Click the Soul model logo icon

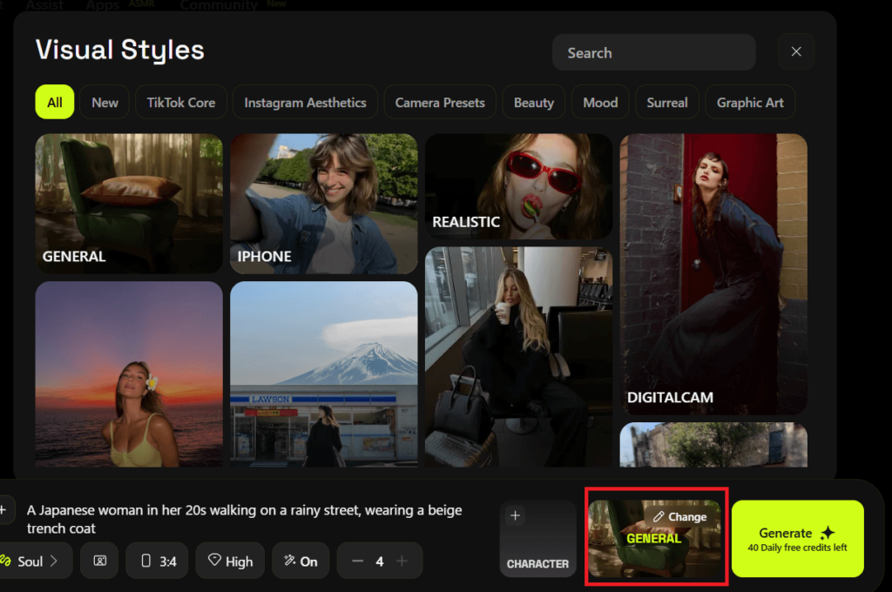tap(6, 561)
